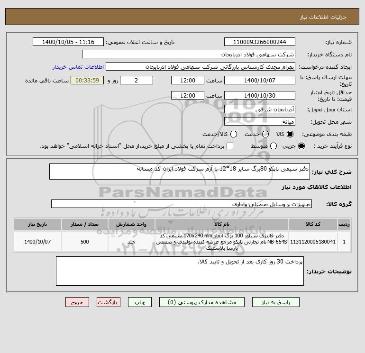Select the خدمت radio button
Viewport: 365px width, 353px height.
(x=265, y=134)
